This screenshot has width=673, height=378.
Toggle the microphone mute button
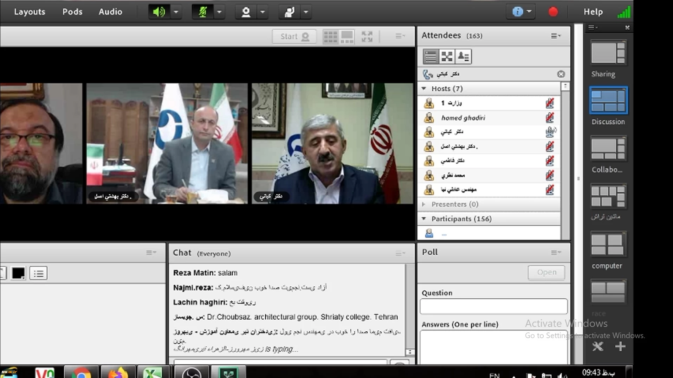click(x=203, y=12)
